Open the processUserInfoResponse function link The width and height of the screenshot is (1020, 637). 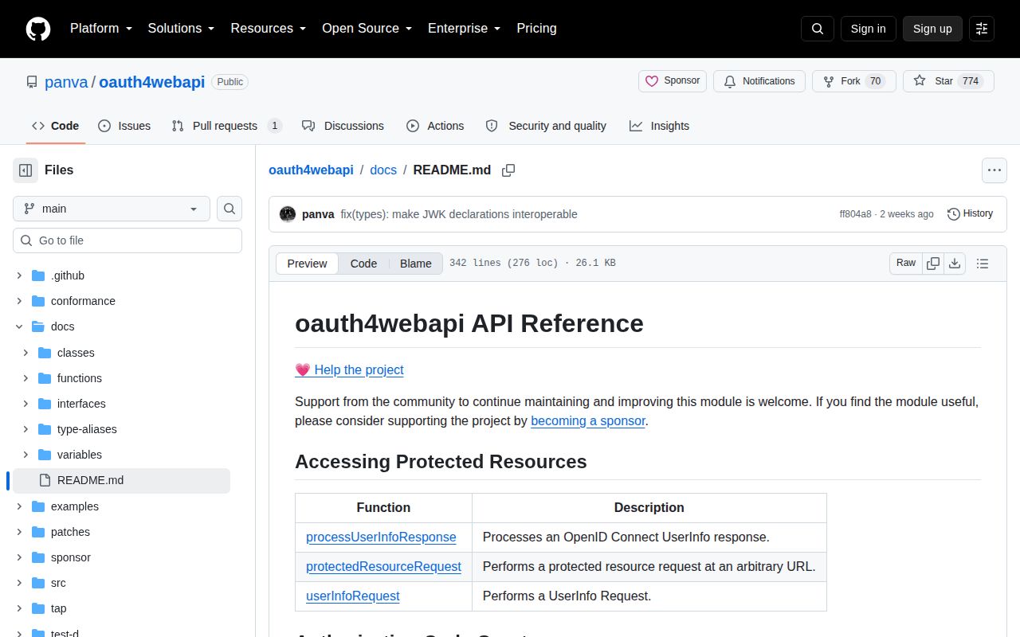click(x=381, y=537)
